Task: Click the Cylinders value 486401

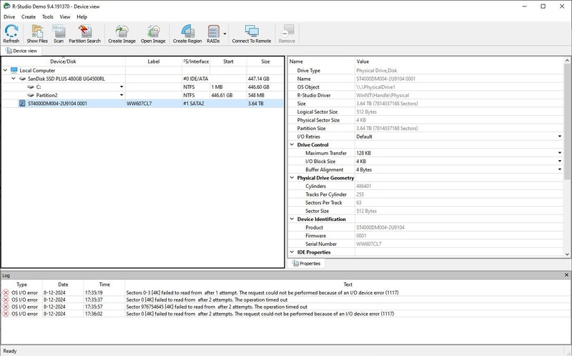Action: coord(364,186)
